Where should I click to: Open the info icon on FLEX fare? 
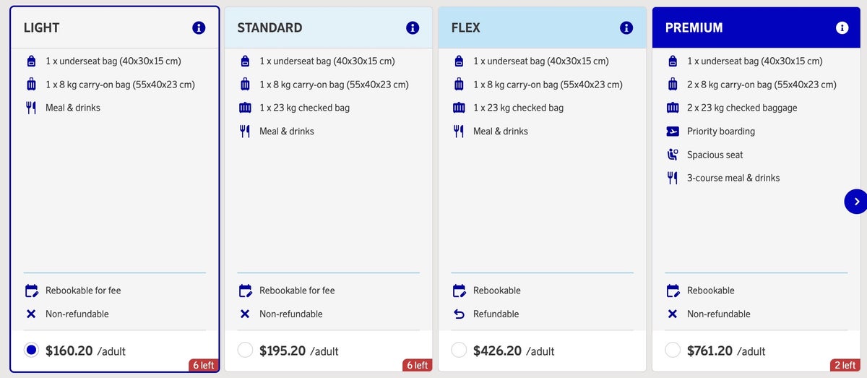click(x=626, y=28)
